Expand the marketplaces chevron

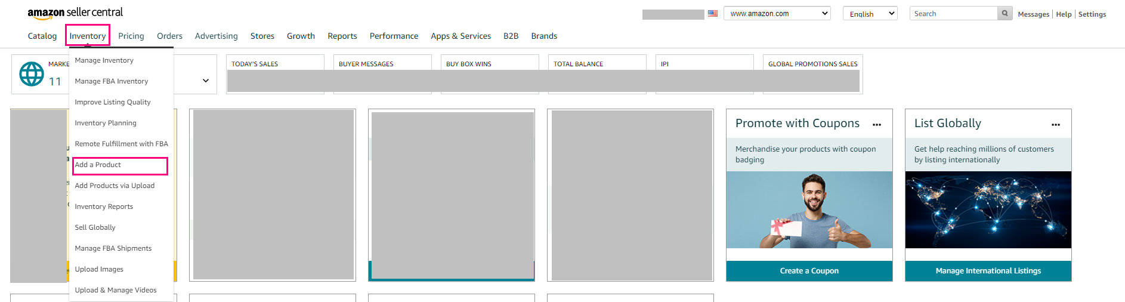click(206, 81)
